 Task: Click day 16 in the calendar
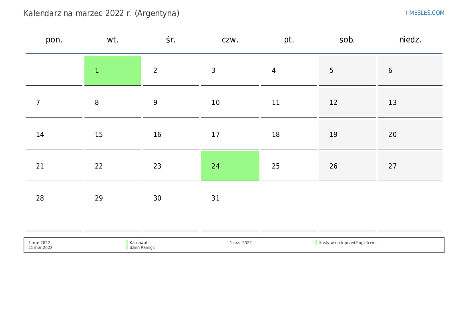(171, 134)
